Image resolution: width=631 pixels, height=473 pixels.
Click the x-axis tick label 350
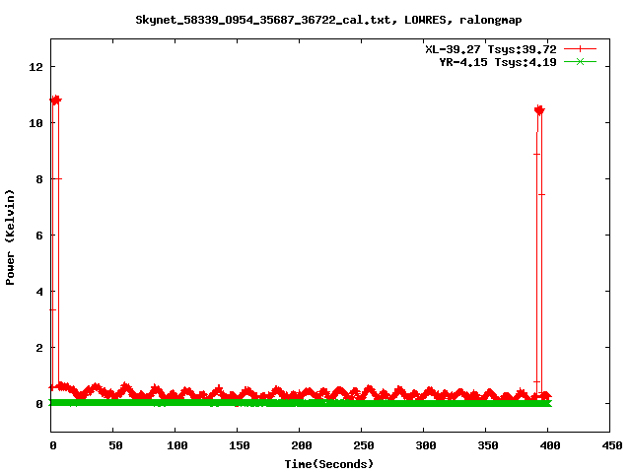coord(488,445)
